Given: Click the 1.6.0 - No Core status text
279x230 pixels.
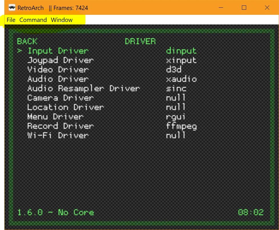Looking at the screenshot, I should (55, 212).
